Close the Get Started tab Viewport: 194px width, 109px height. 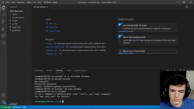tap(48, 7)
